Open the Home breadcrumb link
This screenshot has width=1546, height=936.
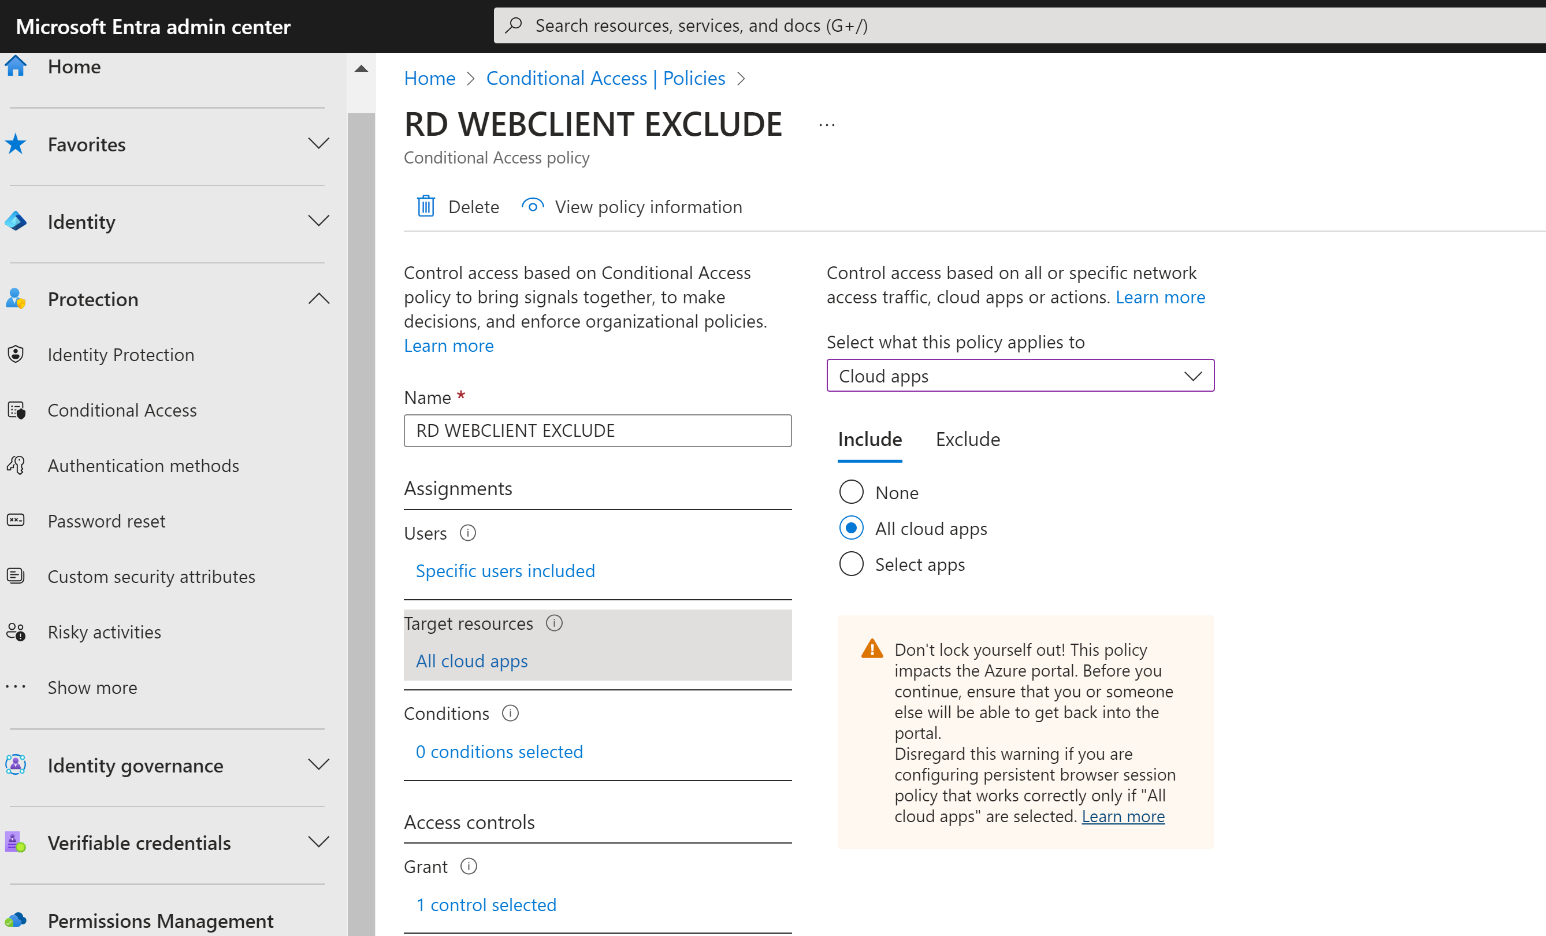pyautogui.click(x=429, y=78)
